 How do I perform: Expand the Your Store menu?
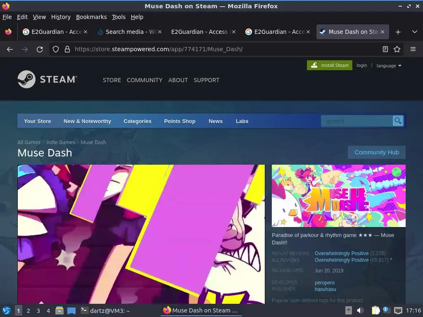(38, 121)
